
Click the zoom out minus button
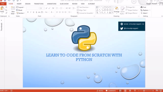point(138,91)
